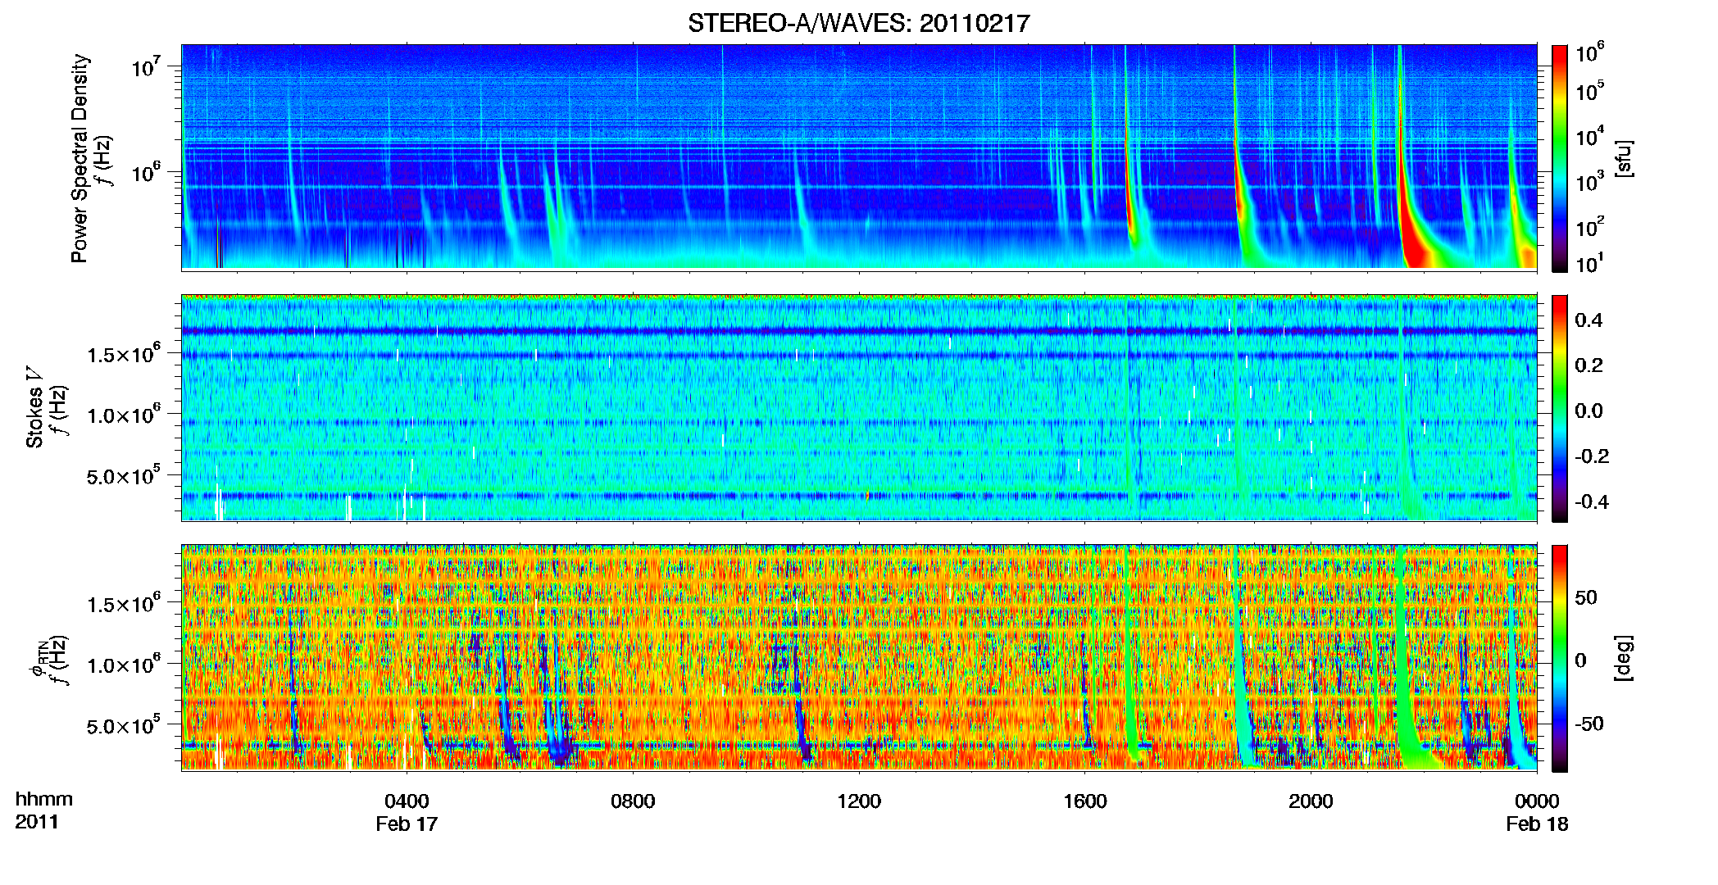Click the -50 label on degree colorbar

(1589, 724)
